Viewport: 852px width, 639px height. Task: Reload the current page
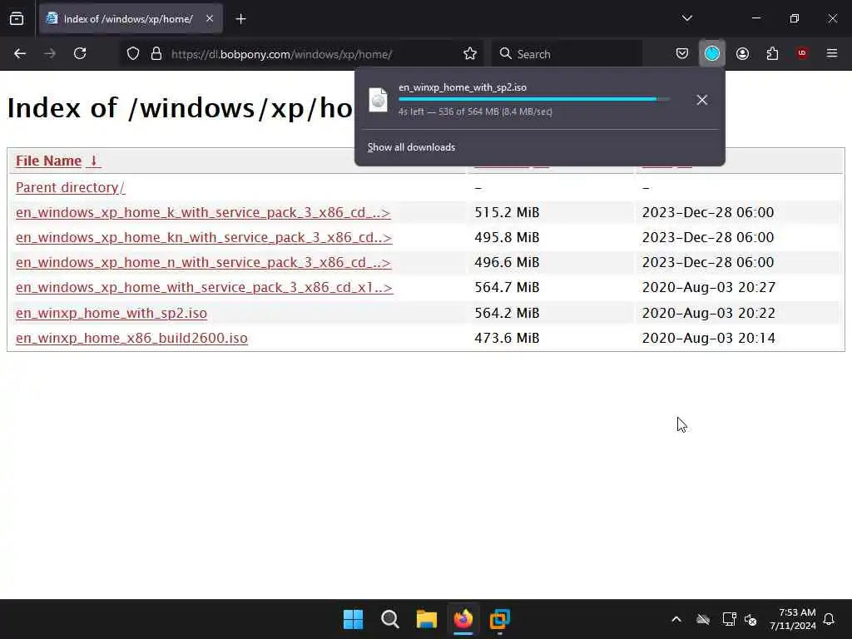coord(80,54)
